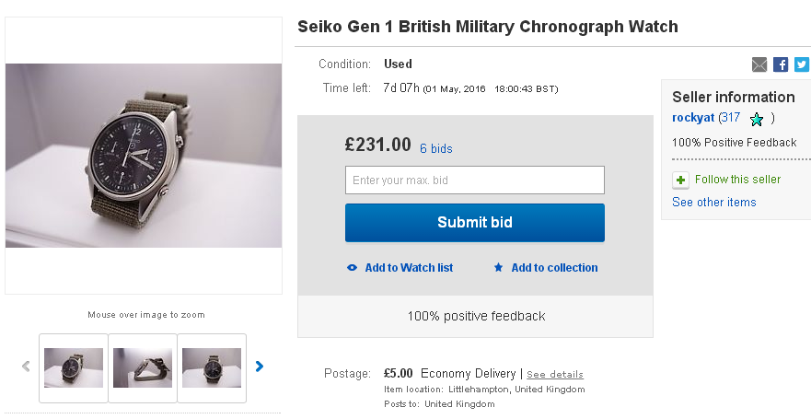
Task: Click the eye icon for Watch list
Action: coord(353,268)
